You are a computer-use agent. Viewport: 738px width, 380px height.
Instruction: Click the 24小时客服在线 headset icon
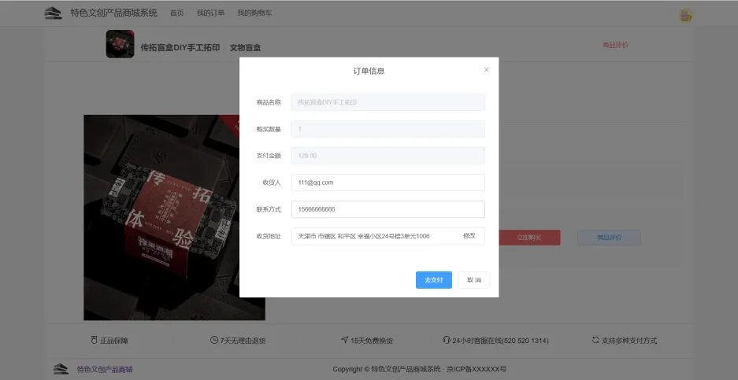[446, 341]
